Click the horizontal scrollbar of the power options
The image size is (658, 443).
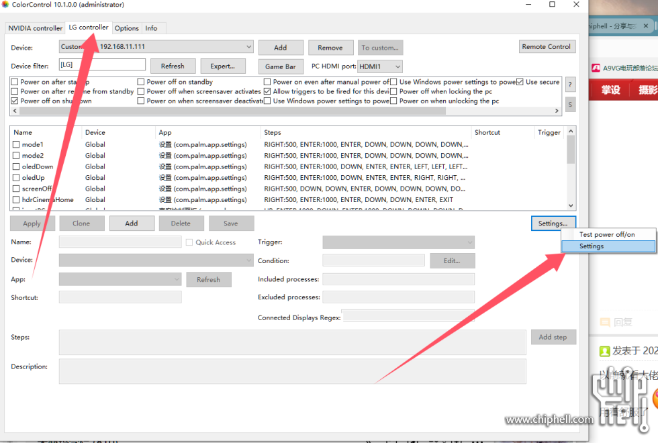pyautogui.click(x=232, y=111)
